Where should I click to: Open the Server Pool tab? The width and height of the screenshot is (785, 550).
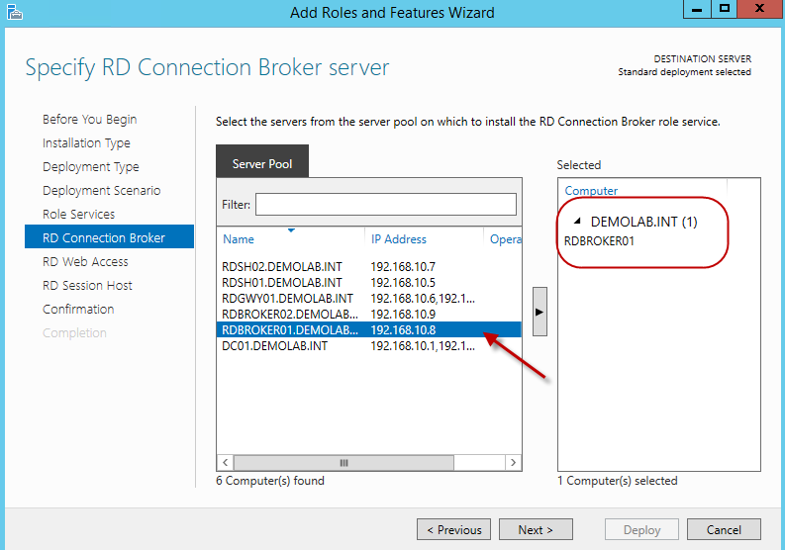tap(261, 163)
